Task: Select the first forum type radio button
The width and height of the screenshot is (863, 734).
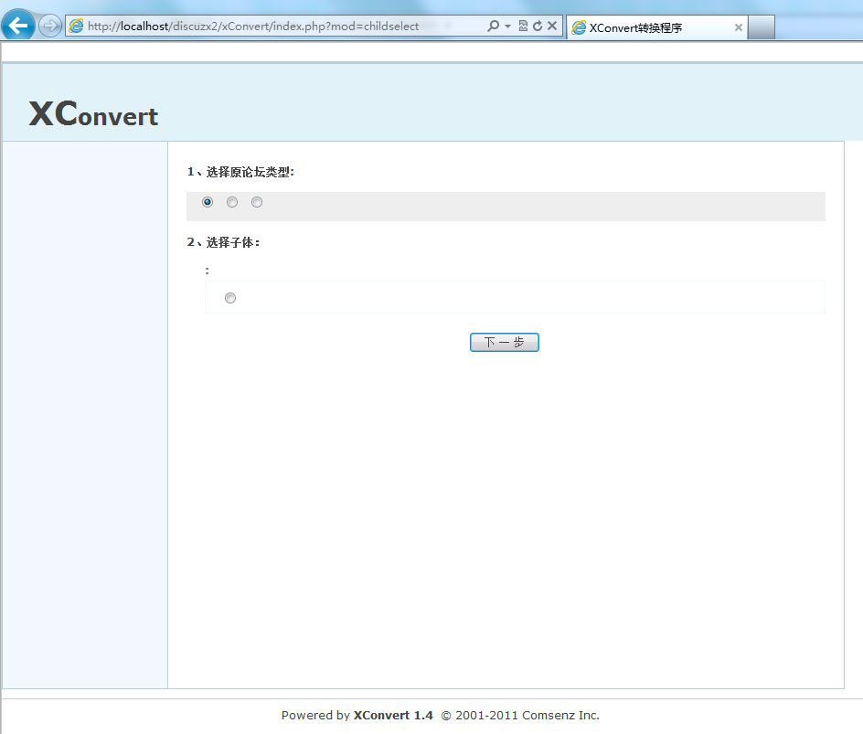Action: point(208,202)
